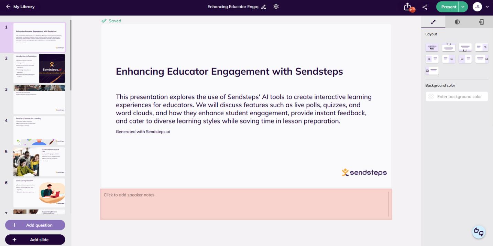Screen dimensions: 493x246
Task: Open the checkered background color swatch
Action: click(431, 97)
